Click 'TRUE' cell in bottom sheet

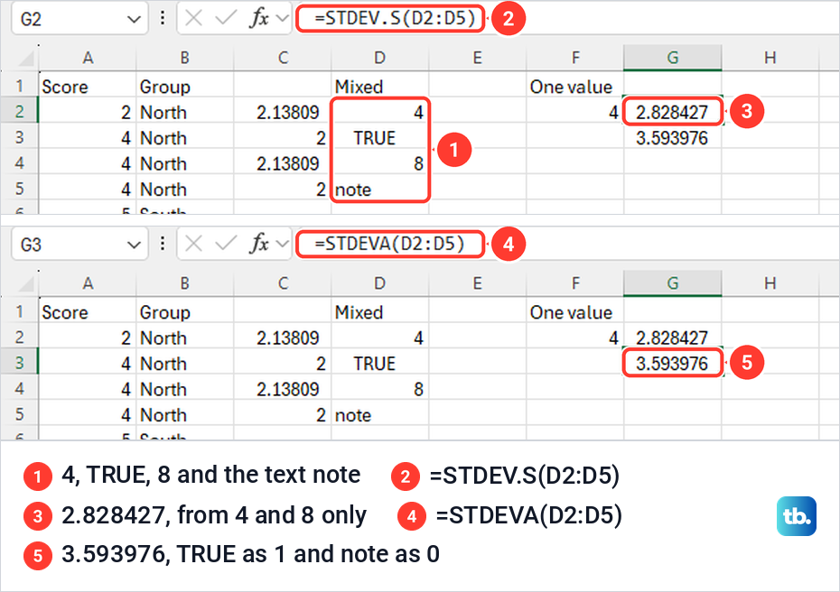point(380,363)
